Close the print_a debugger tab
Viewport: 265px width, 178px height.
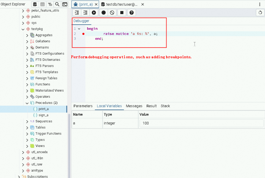96,4
